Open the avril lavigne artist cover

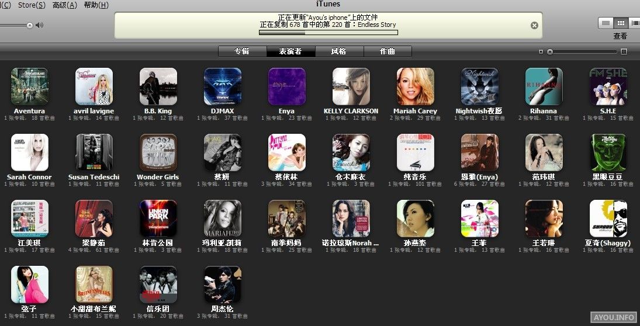pyautogui.click(x=94, y=86)
